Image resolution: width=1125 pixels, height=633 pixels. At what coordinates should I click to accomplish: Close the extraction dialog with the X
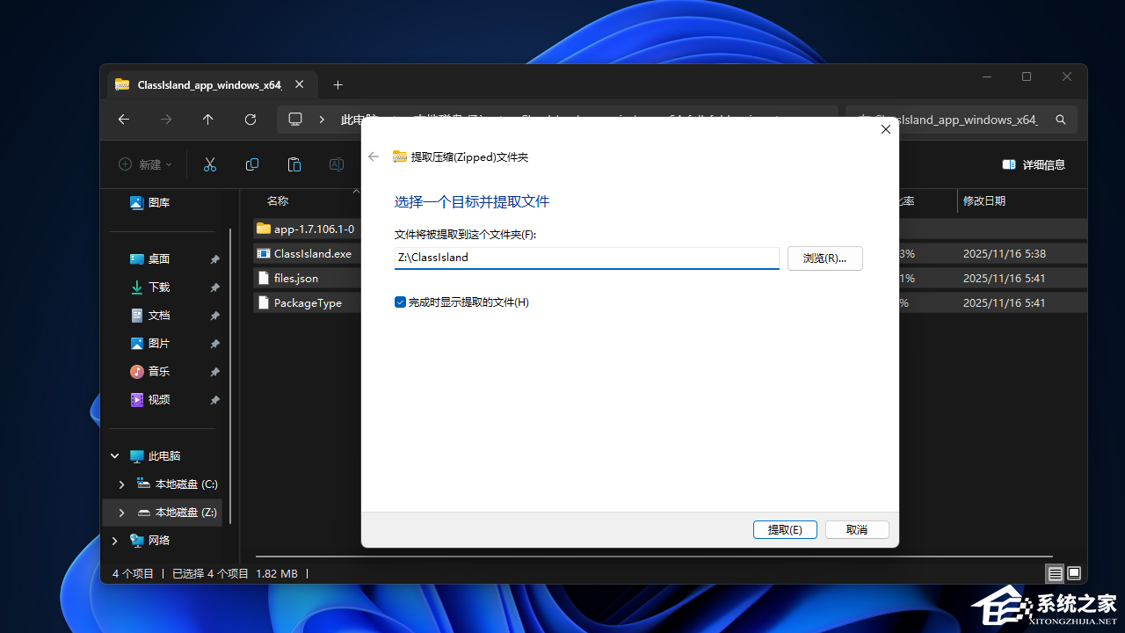886,129
